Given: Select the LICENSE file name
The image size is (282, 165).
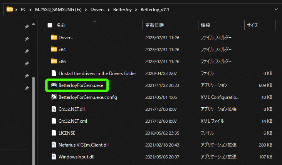Looking at the screenshot, I should tap(67, 133).
